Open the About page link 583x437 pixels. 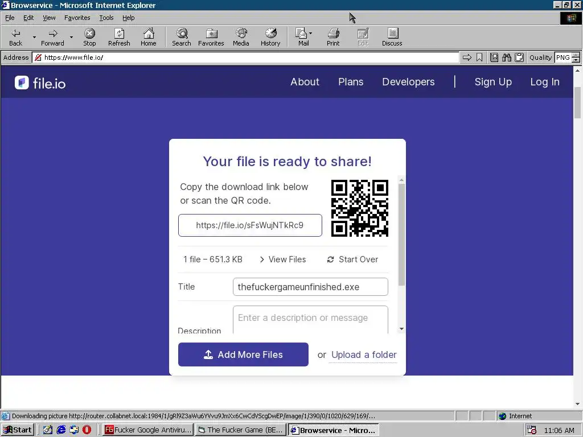coord(305,82)
